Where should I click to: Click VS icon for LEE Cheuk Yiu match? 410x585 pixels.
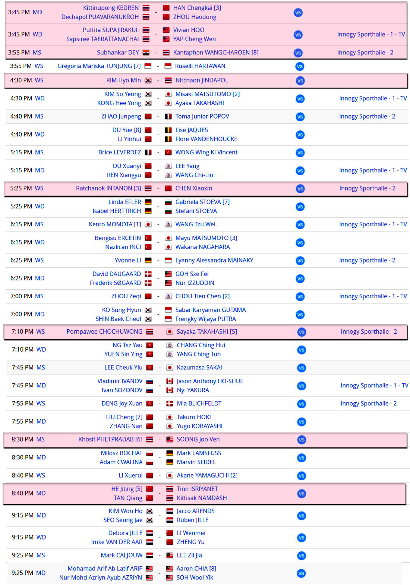[302, 368]
